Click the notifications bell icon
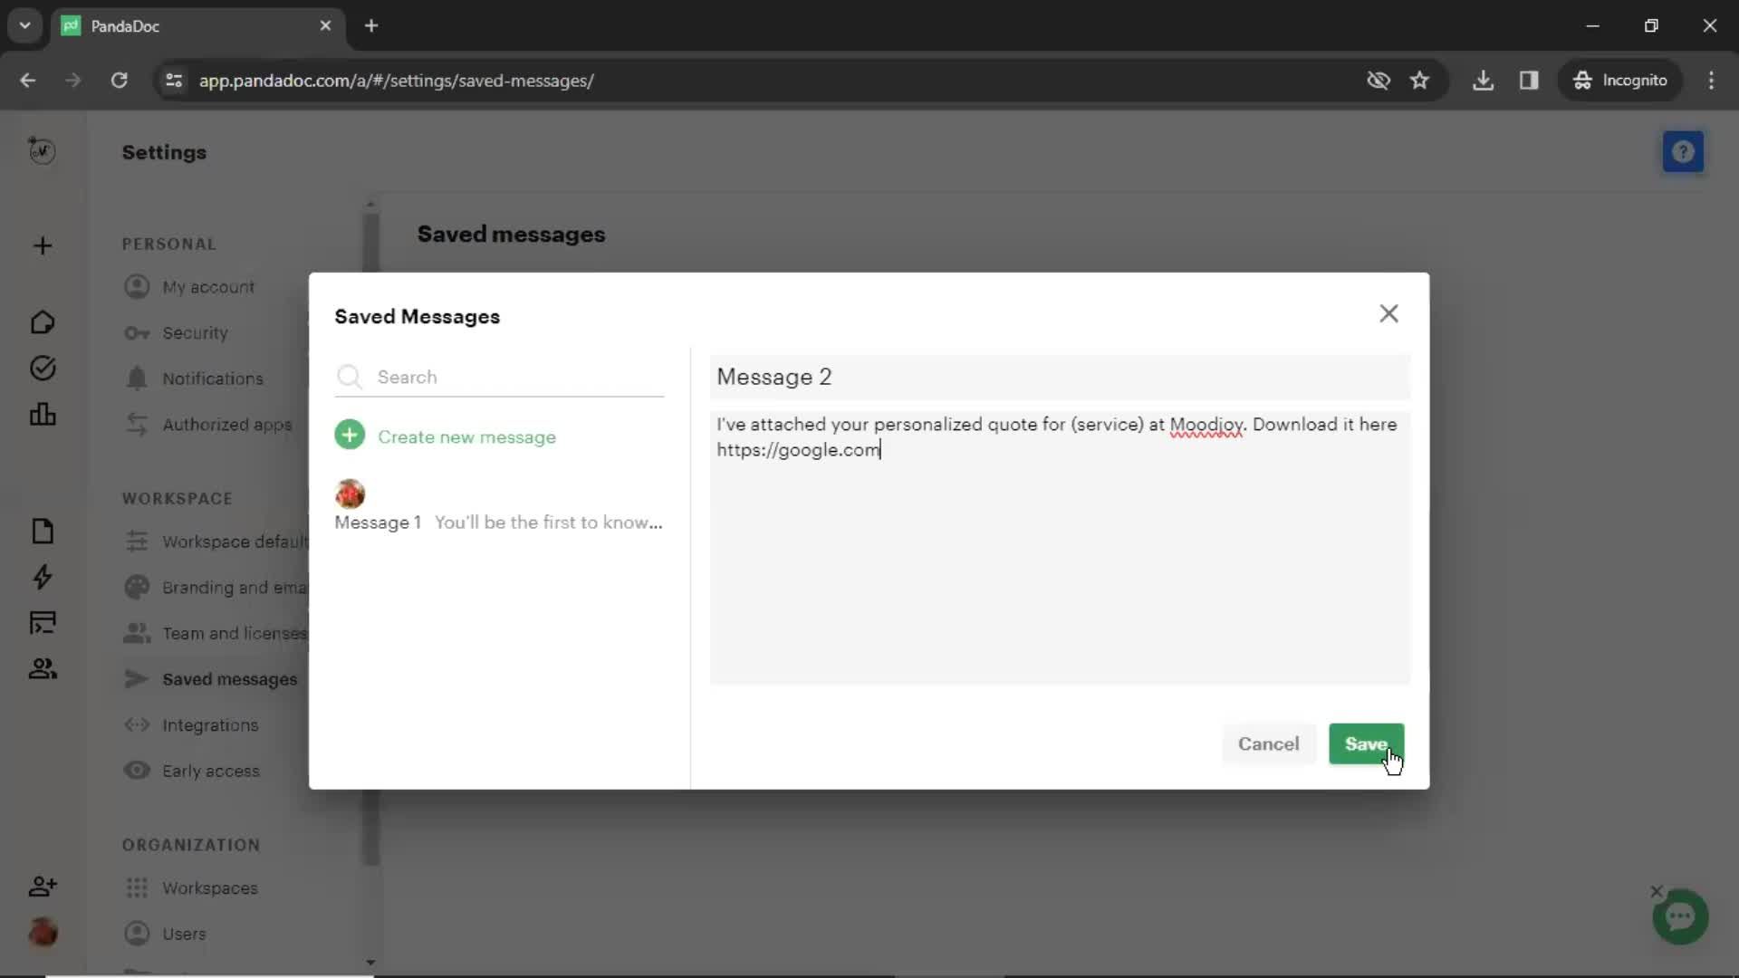Image resolution: width=1739 pixels, height=978 pixels. (x=135, y=379)
